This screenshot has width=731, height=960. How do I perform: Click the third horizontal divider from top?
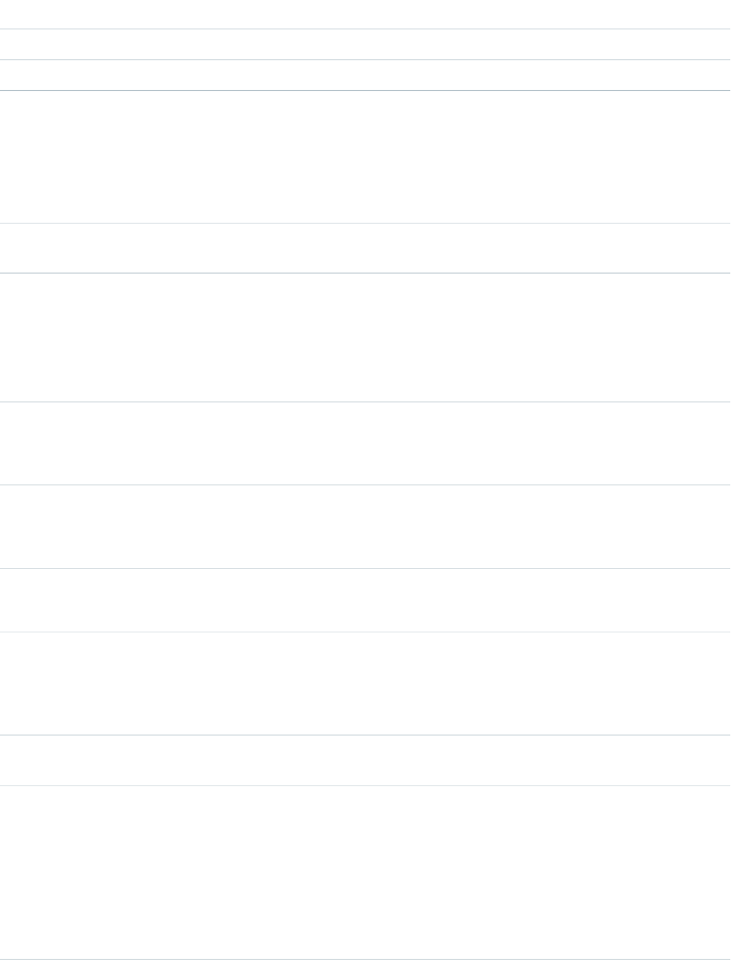pos(365,91)
